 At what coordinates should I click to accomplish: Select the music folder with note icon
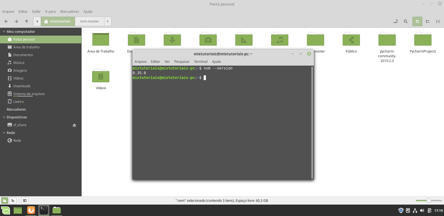280,39
